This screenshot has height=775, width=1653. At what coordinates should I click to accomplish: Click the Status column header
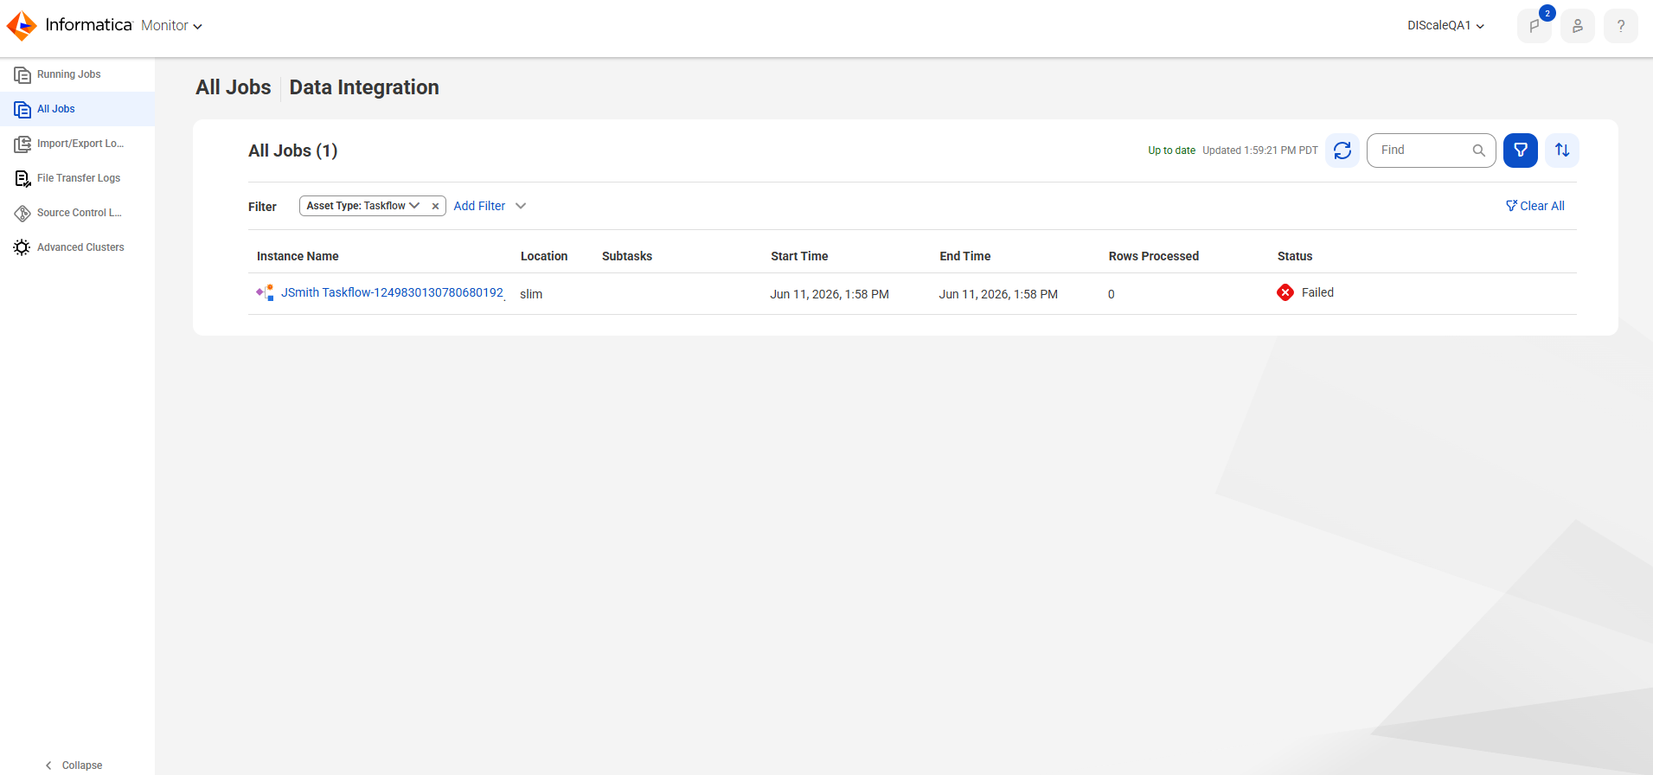click(x=1295, y=256)
